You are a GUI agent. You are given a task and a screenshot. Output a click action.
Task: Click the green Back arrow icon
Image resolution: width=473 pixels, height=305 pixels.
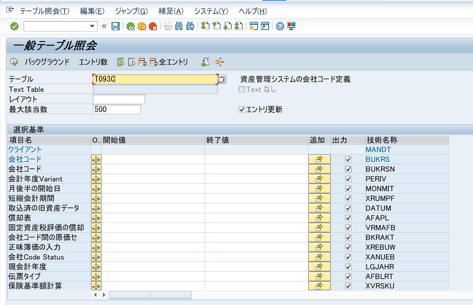click(x=131, y=26)
